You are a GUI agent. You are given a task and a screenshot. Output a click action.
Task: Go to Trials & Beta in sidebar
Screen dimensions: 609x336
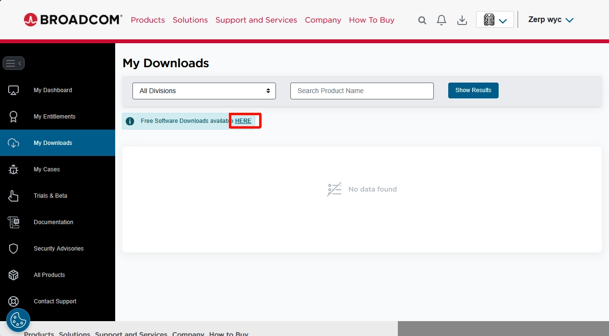point(50,196)
